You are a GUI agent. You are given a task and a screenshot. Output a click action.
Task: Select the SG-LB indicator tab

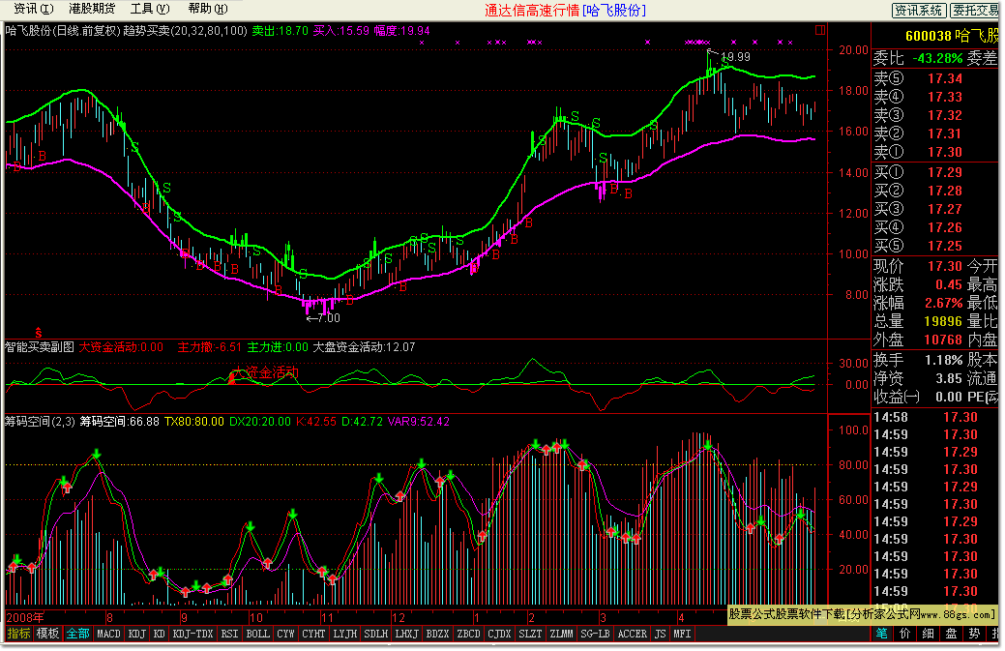point(595,634)
